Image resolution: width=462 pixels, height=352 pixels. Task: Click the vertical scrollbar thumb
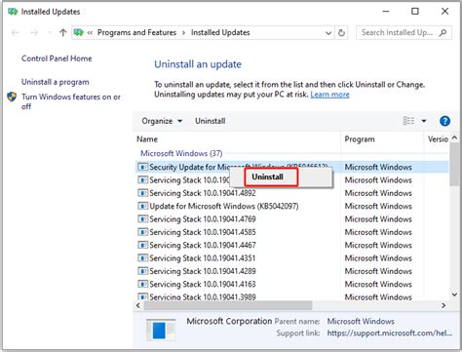[x=454, y=164]
